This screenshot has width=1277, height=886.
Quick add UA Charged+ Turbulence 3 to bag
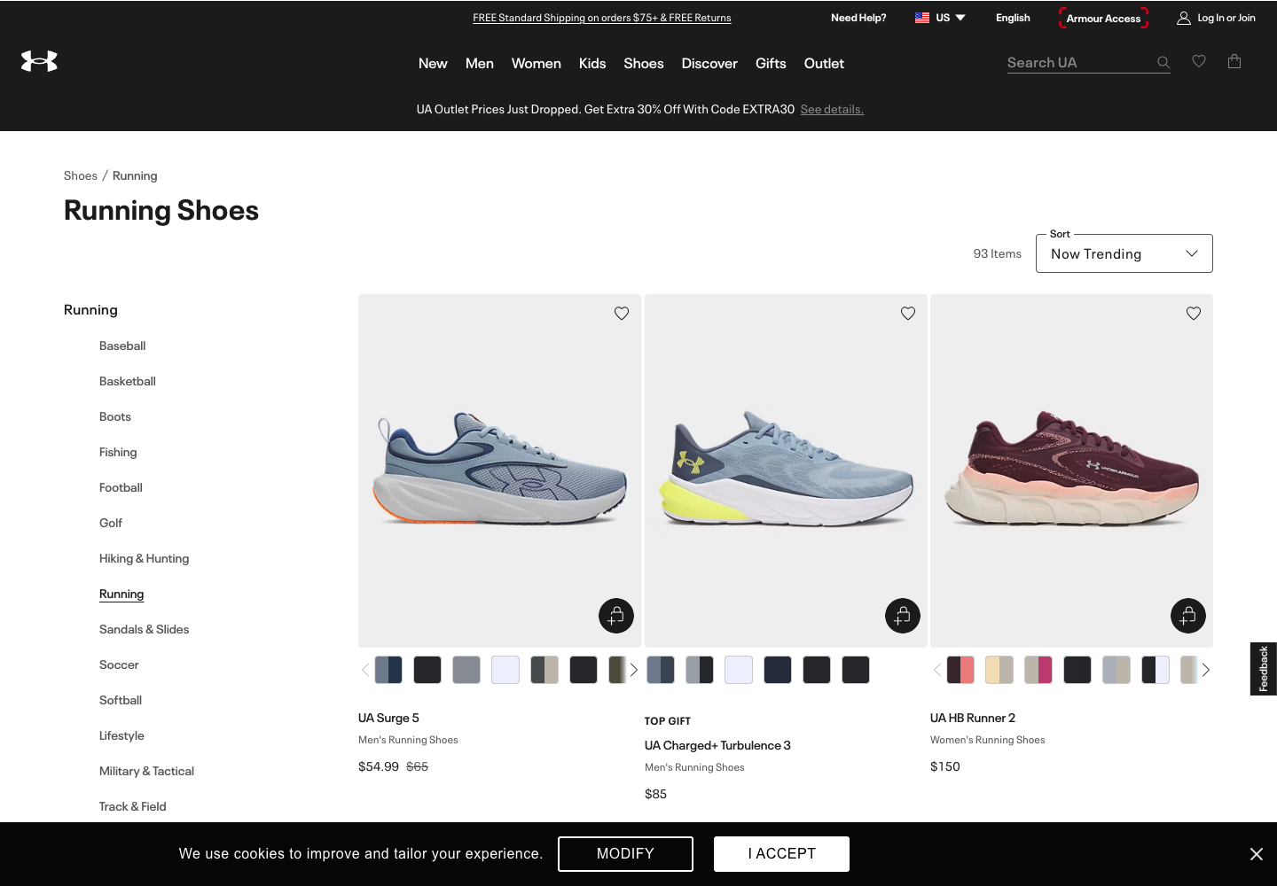[x=903, y=616]
